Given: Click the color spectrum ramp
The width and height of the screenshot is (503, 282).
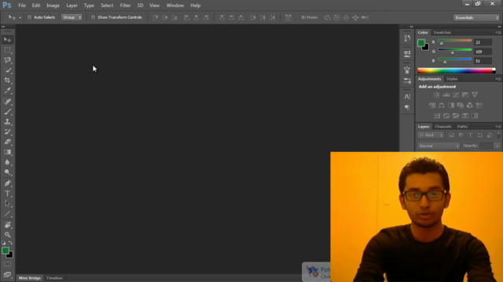Looking at the screenshot, I should click(x=456, y=70).
